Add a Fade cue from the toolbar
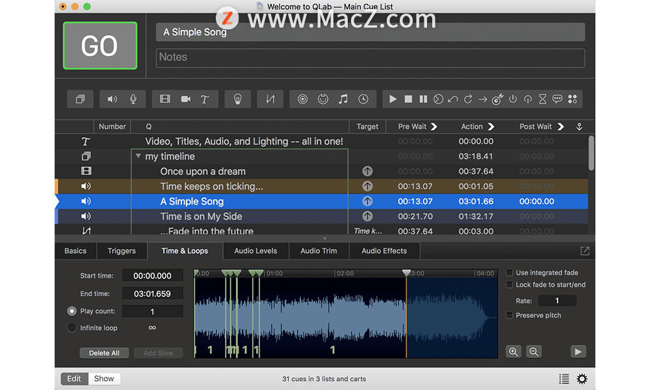Image resolution: width=650 pixels, height=390 pixels. tap(270, 99)
